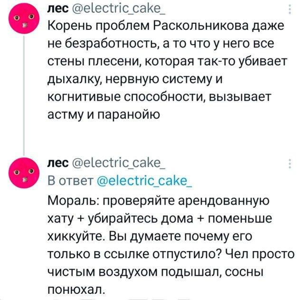The height and width of the screenshot is (300, 304).
Task: Open the profile picture on the reply tweet
Action: coord(23,173)
